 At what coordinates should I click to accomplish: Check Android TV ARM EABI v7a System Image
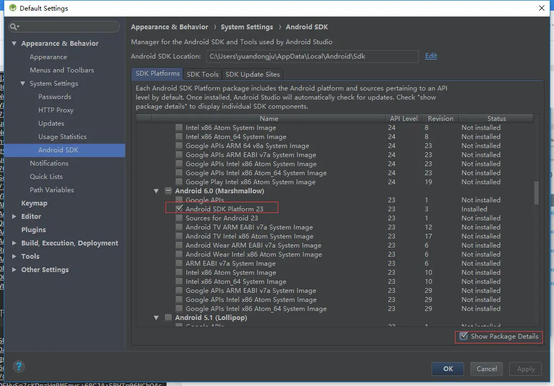tap(179, 227)
